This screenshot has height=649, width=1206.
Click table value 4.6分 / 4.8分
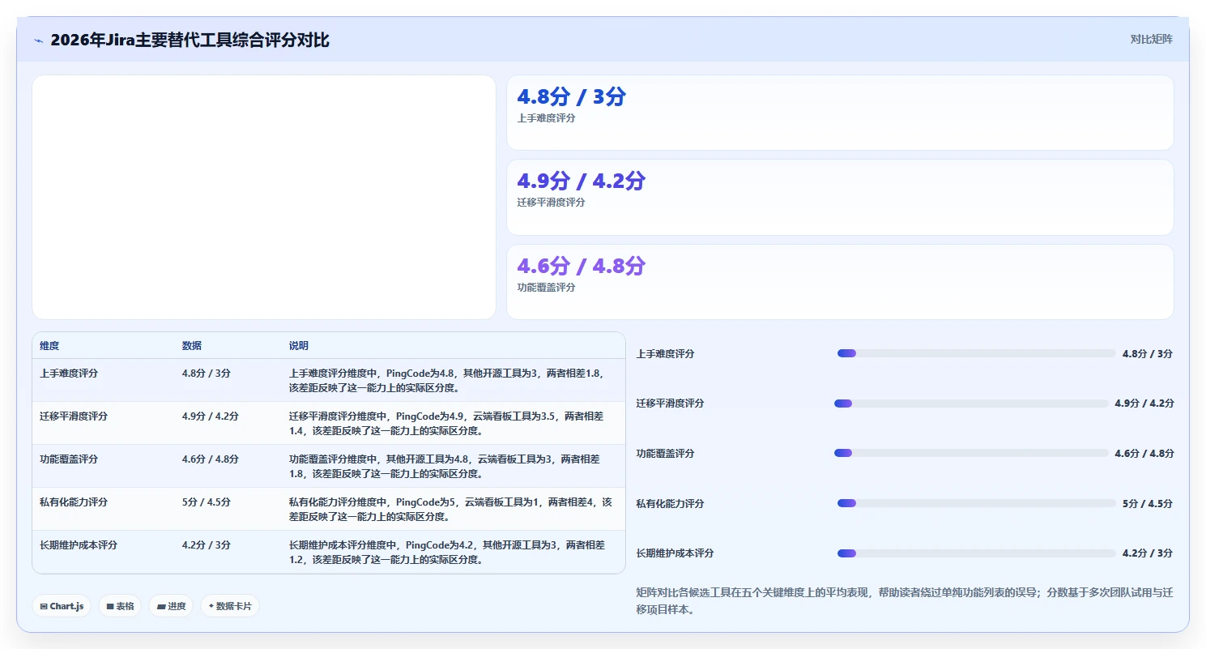[x=211, y=459]
